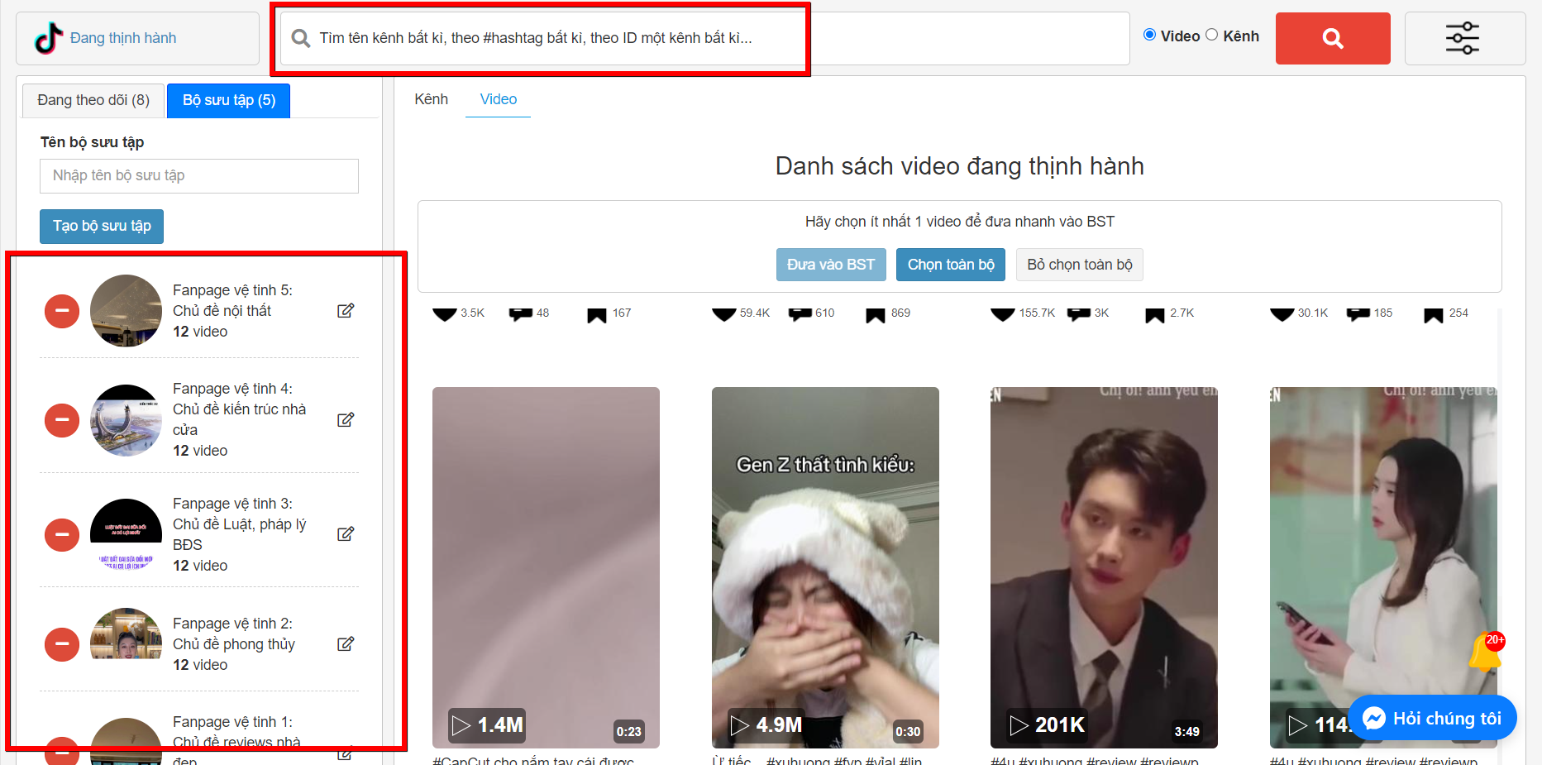
Task: Click the Fanpage vệ tinh 1 collection title
Action: 236,742
